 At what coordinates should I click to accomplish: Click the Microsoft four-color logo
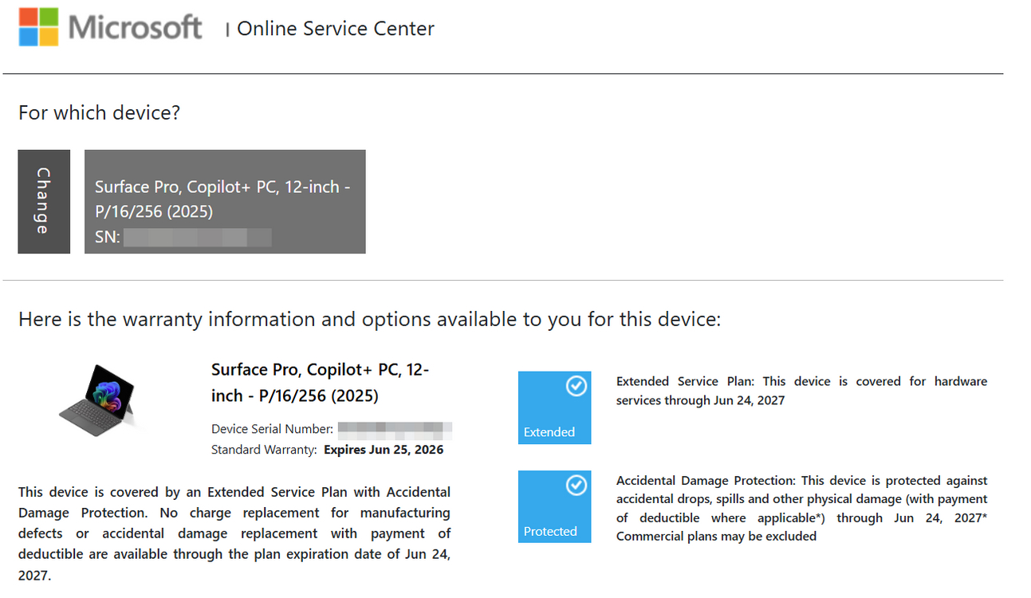(38, 27)
